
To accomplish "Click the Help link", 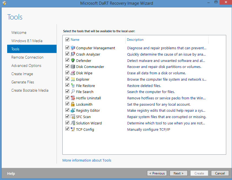I will pos(11,173).
